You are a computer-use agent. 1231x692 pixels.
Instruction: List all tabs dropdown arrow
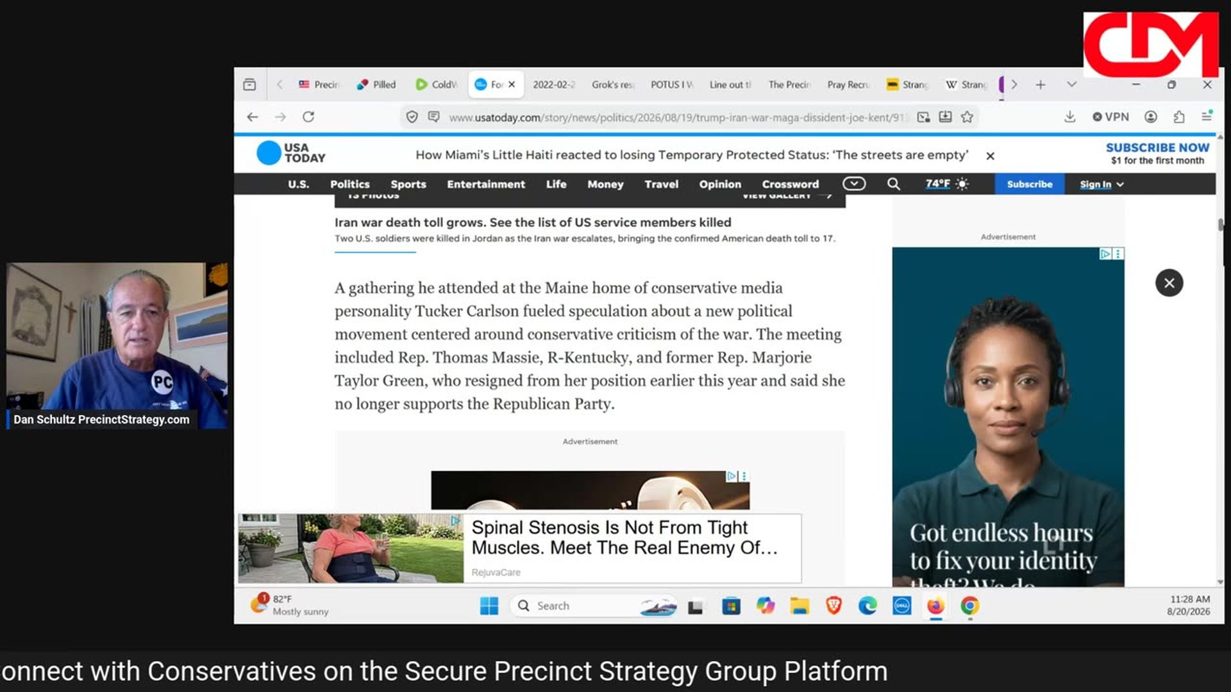1071,85
